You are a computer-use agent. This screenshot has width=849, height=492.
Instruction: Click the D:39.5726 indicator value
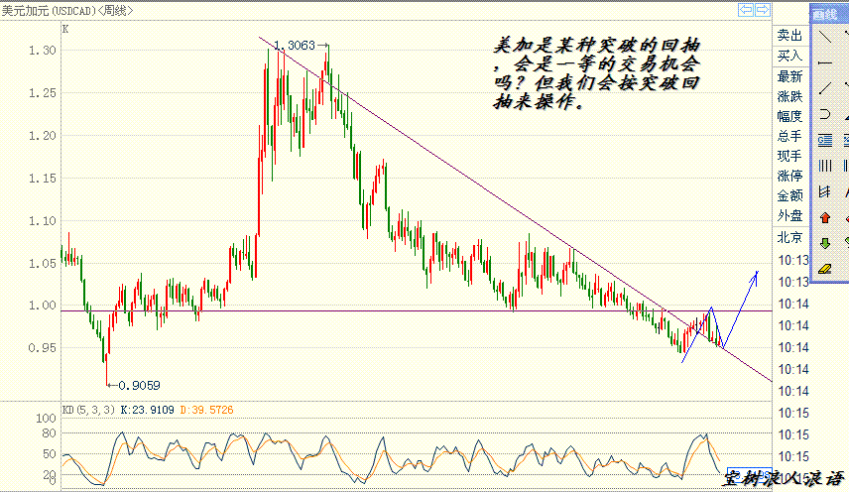pyautogui.click(x=206, y=410)
